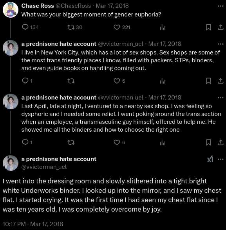226x230 pixels.
Task: Open more options menu on Chase Ross's tweet
Action: pyautogui.click(x=221, y=6)
